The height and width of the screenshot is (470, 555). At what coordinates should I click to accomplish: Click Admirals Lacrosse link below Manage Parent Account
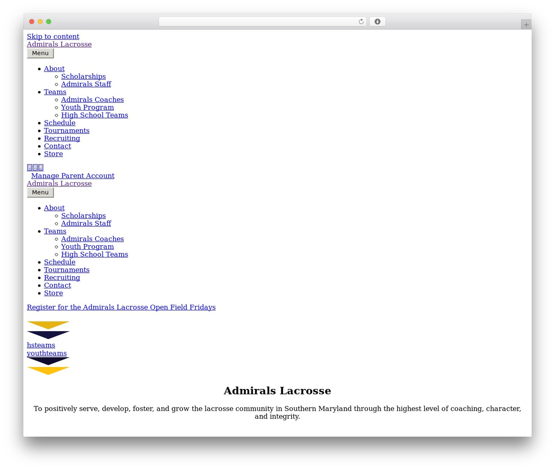[59, 183]
